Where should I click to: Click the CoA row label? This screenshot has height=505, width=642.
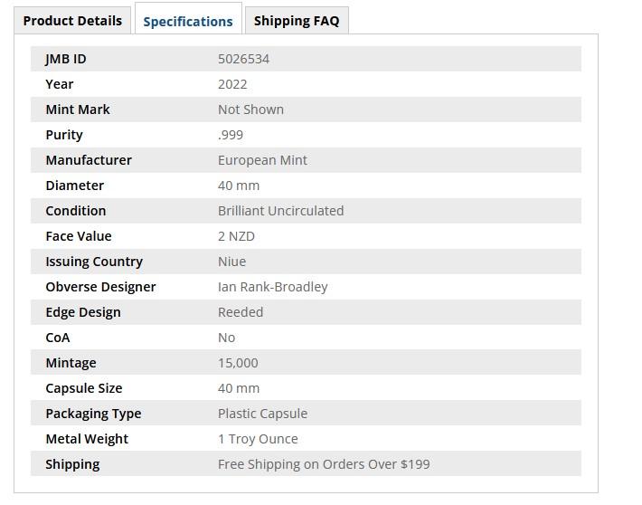tap(58, 338)
